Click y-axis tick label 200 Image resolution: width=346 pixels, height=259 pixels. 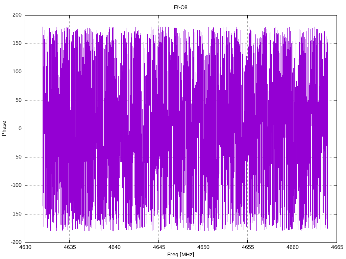[17, 15]
